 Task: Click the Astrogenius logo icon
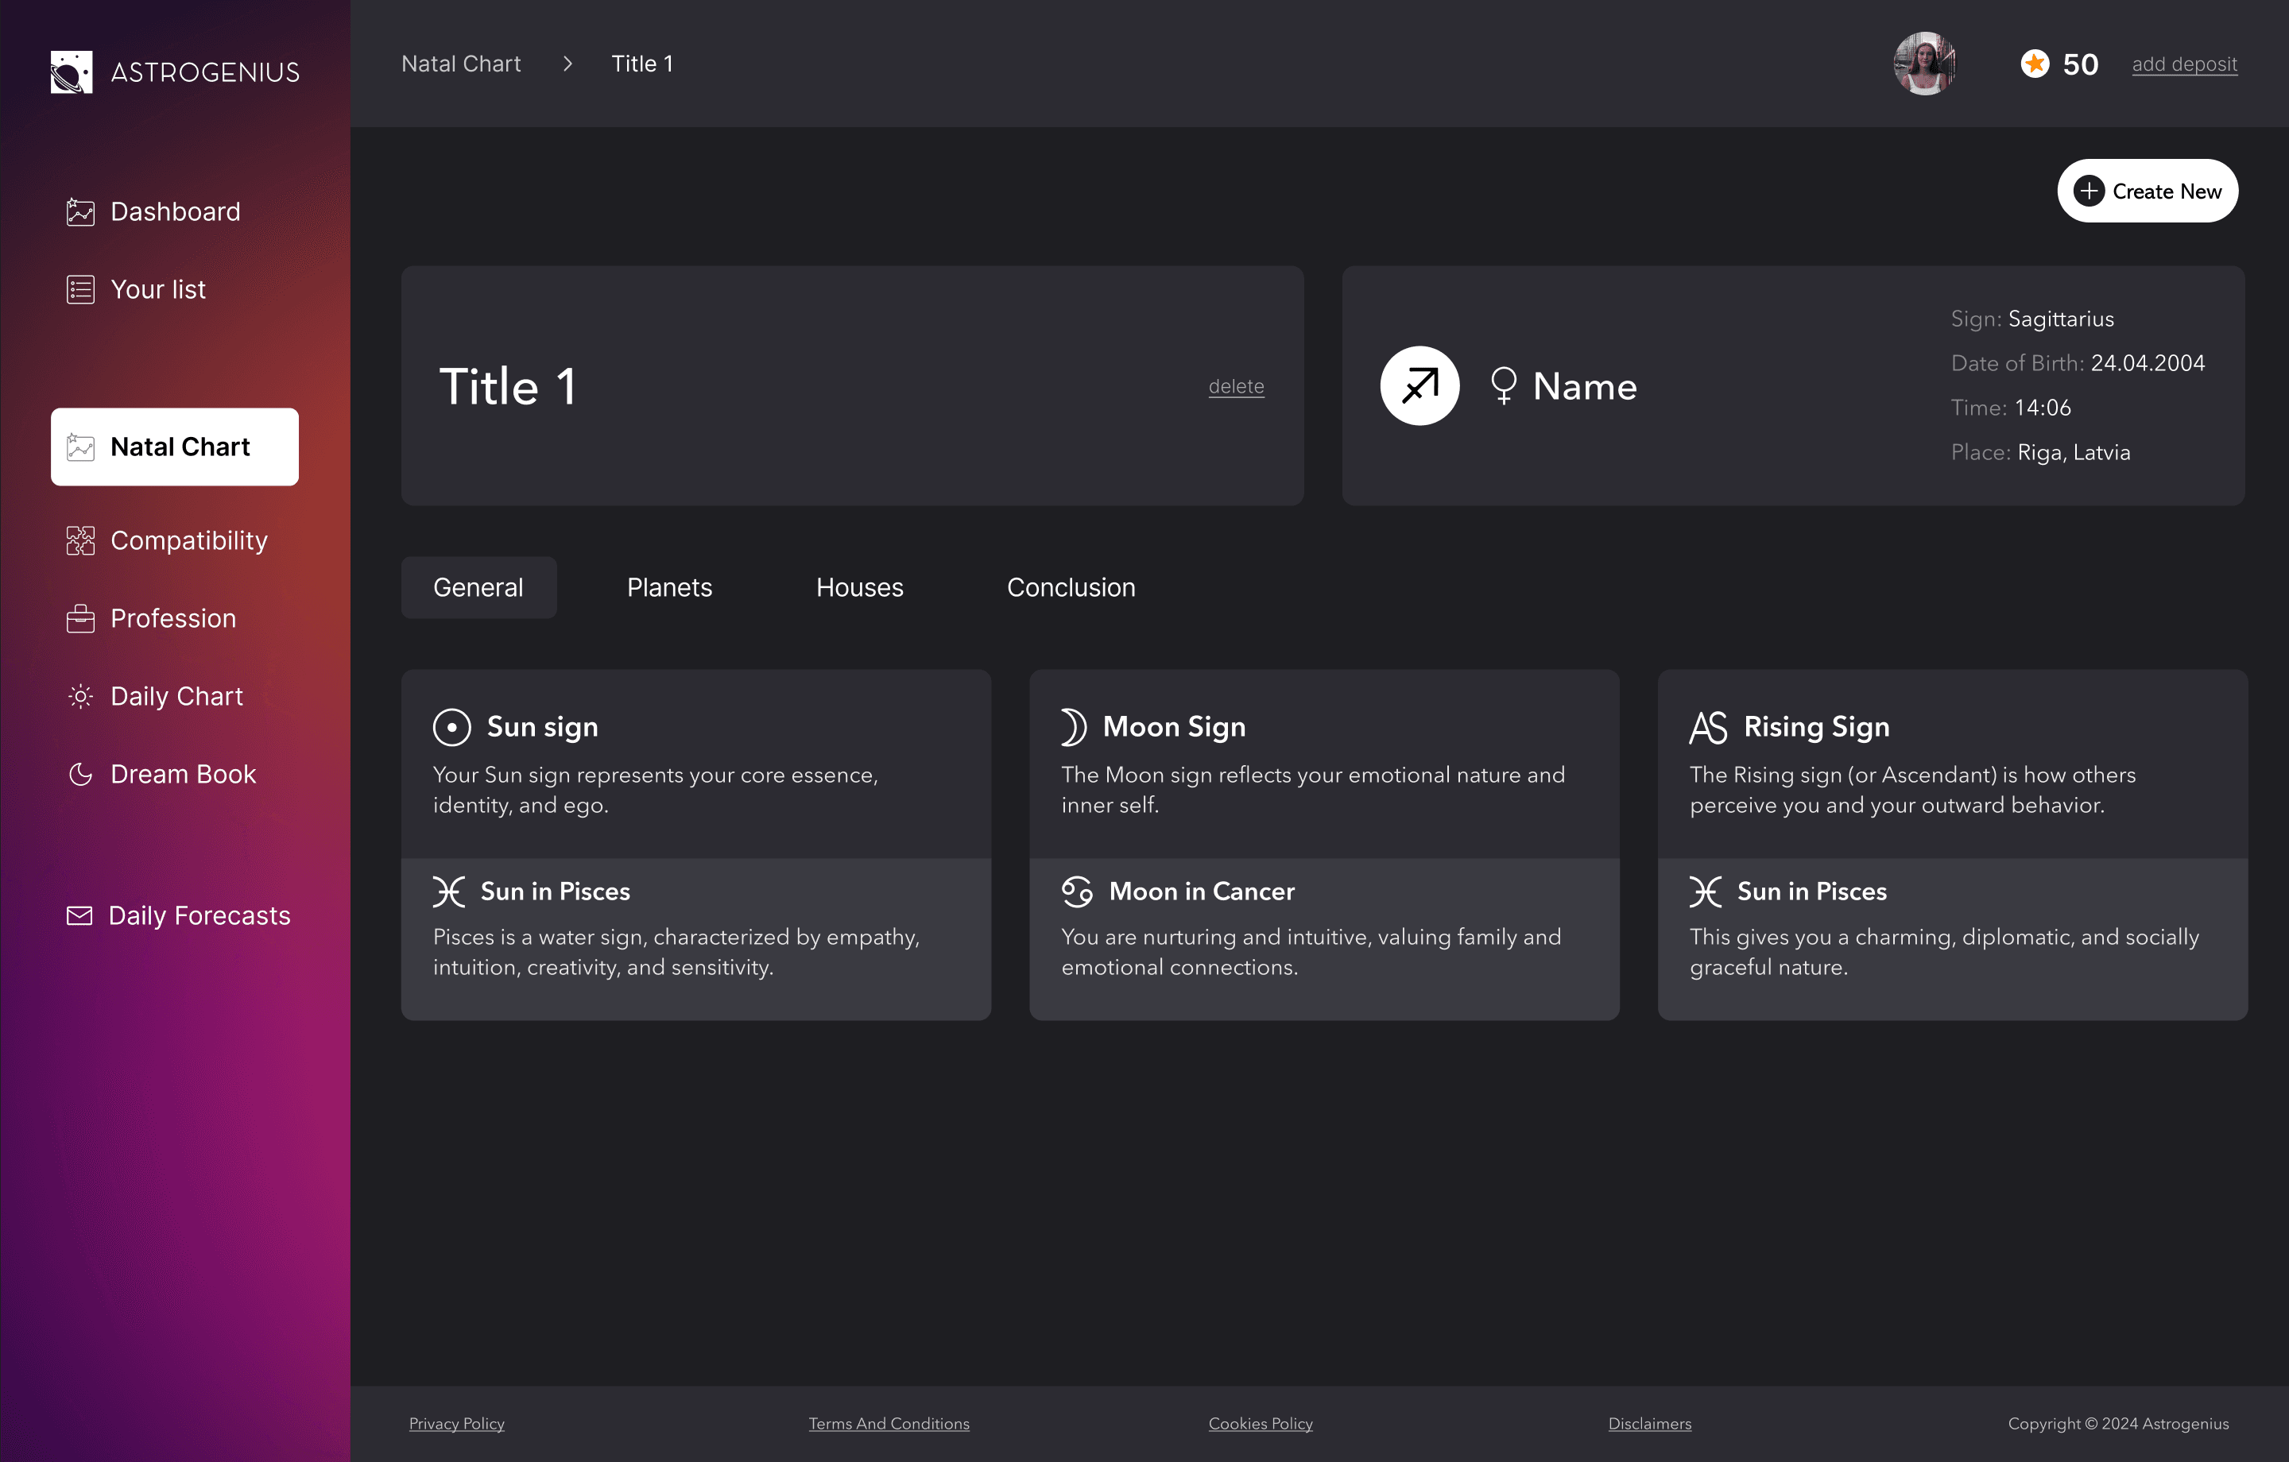[x=72, y=72]
